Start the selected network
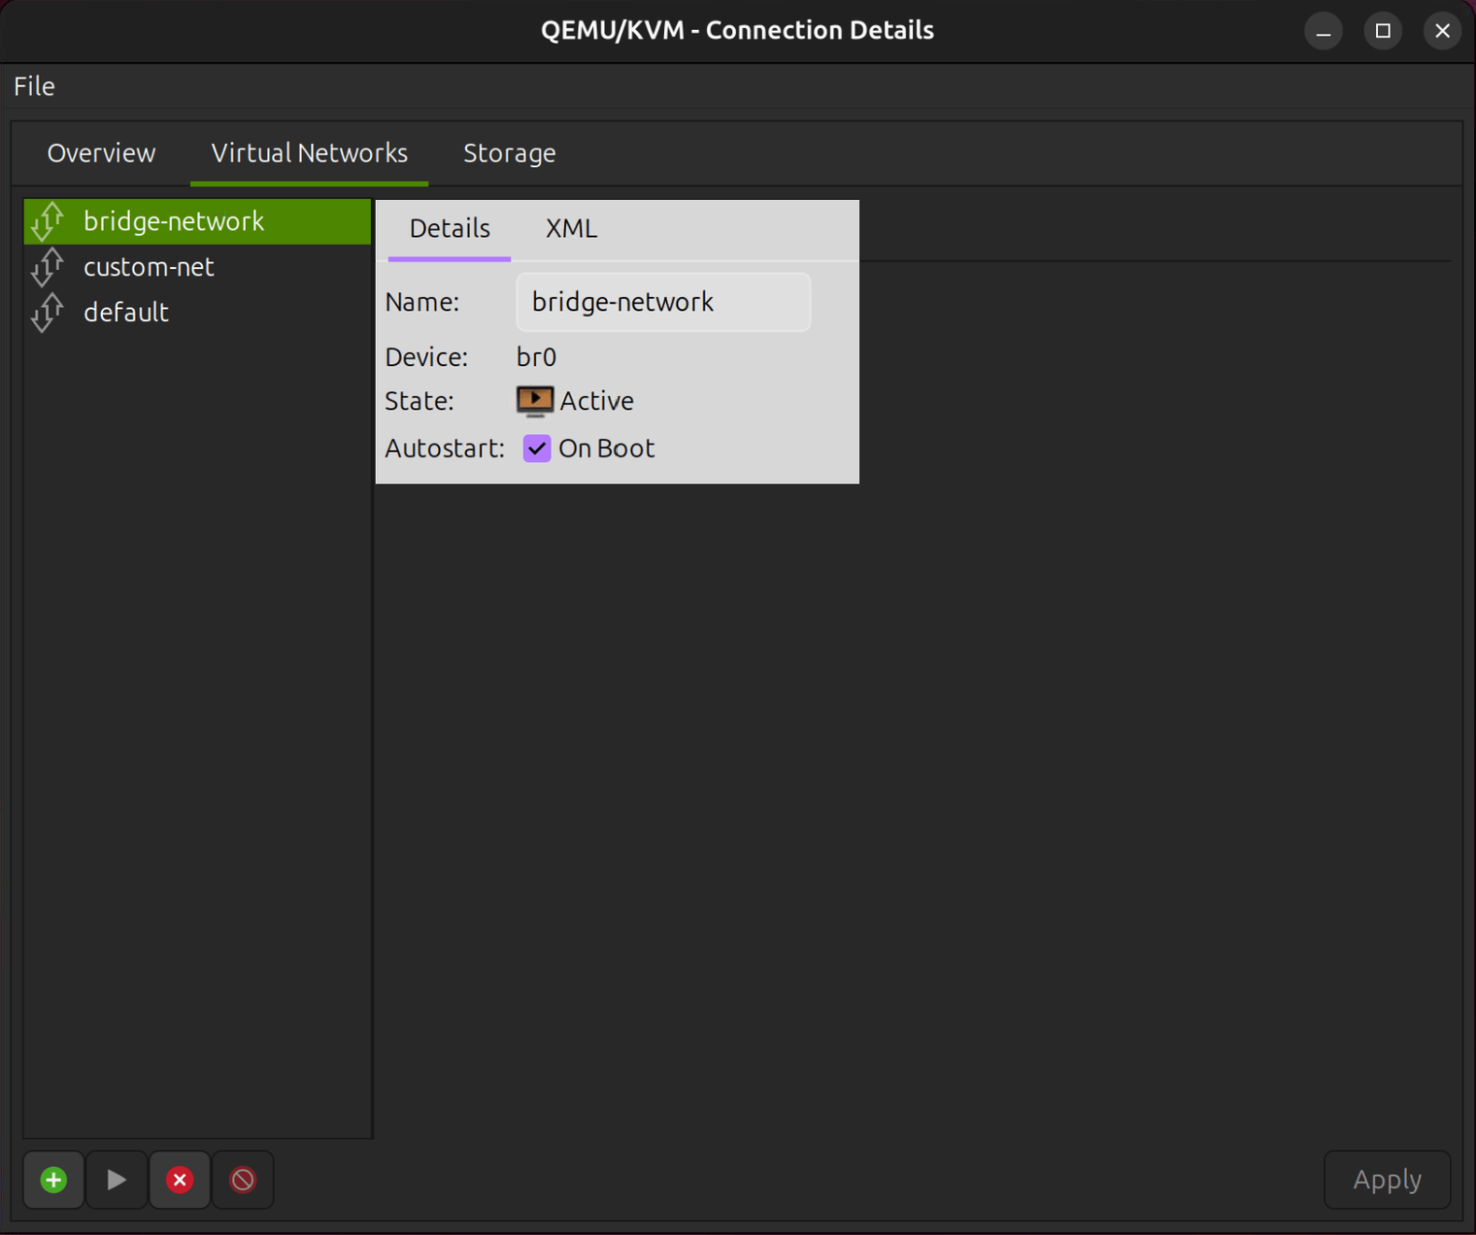 click(116, 1179)
